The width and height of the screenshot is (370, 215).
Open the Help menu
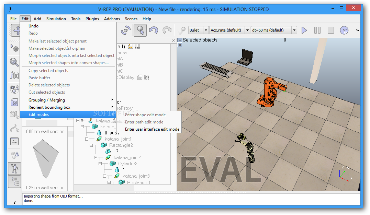pyautogui.click(x=147, y=19)
